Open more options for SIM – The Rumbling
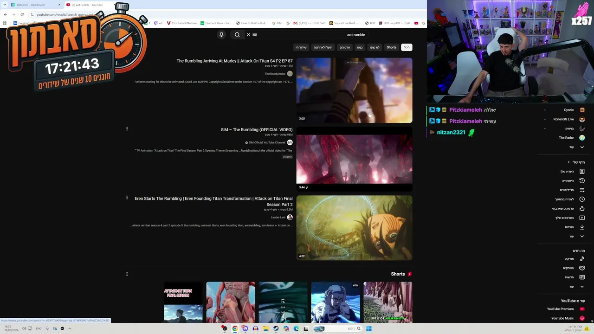This screenshot has width=594, height=334. pyautogui.click(x=127, y=129)
